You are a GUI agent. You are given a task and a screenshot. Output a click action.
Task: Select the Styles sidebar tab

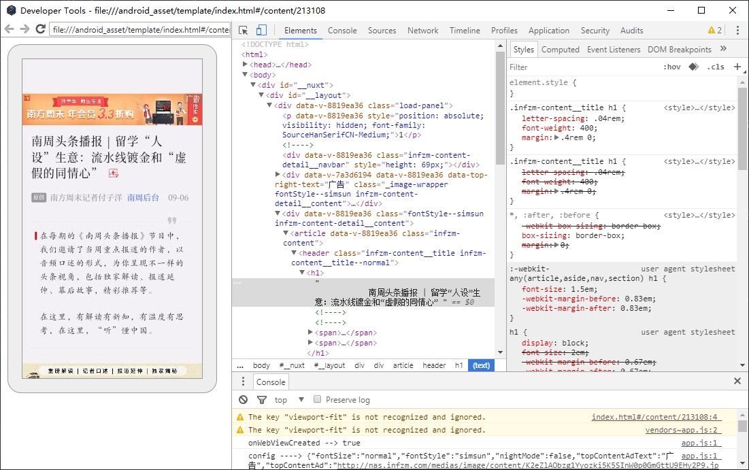pos(524,49)
